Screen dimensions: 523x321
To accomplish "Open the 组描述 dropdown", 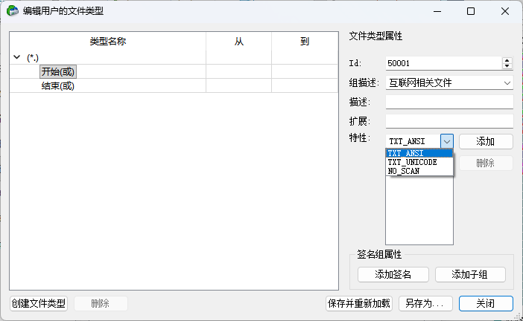I will coord(449,82).
